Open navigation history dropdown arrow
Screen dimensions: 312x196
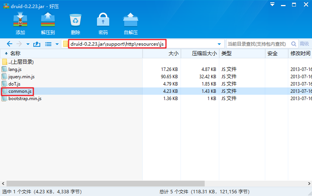tap(28, 44)
